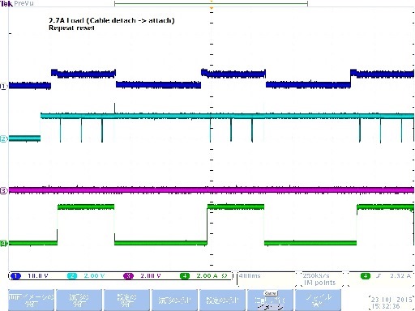Click the orange trigger position marker at top
This screenshot has width=415, height=311.
coord(212,8)
